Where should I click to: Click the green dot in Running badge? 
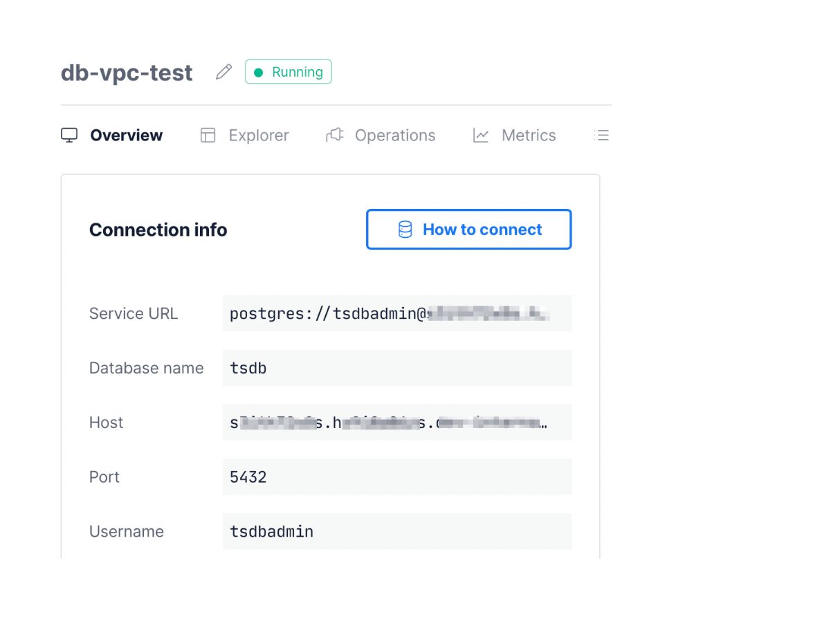[x=259, y=73]
